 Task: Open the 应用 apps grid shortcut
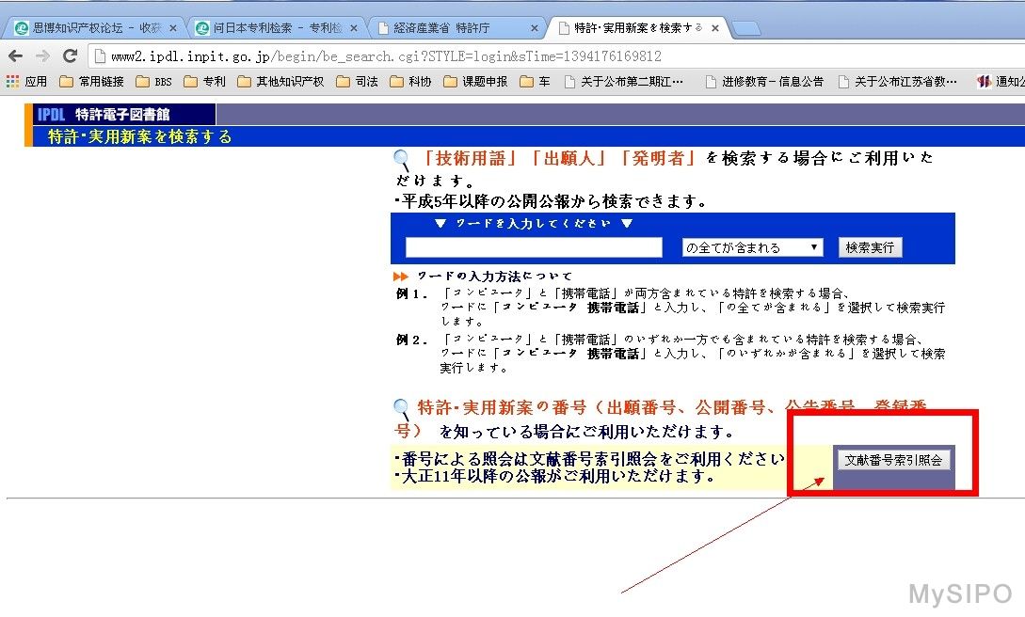(x=26, y=82)
